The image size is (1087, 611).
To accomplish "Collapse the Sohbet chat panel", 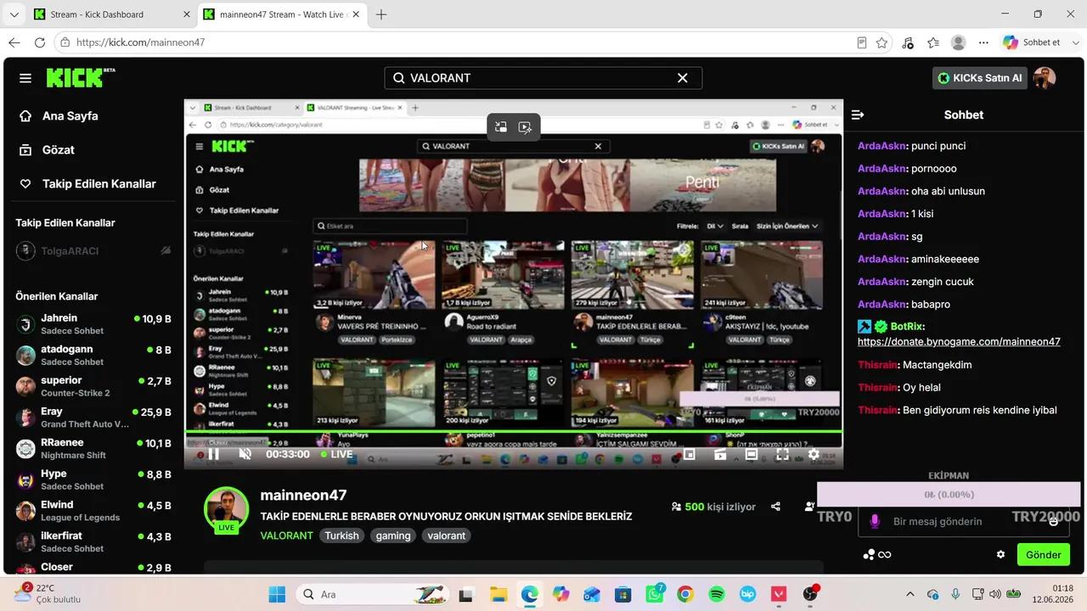I will point(858,115).
